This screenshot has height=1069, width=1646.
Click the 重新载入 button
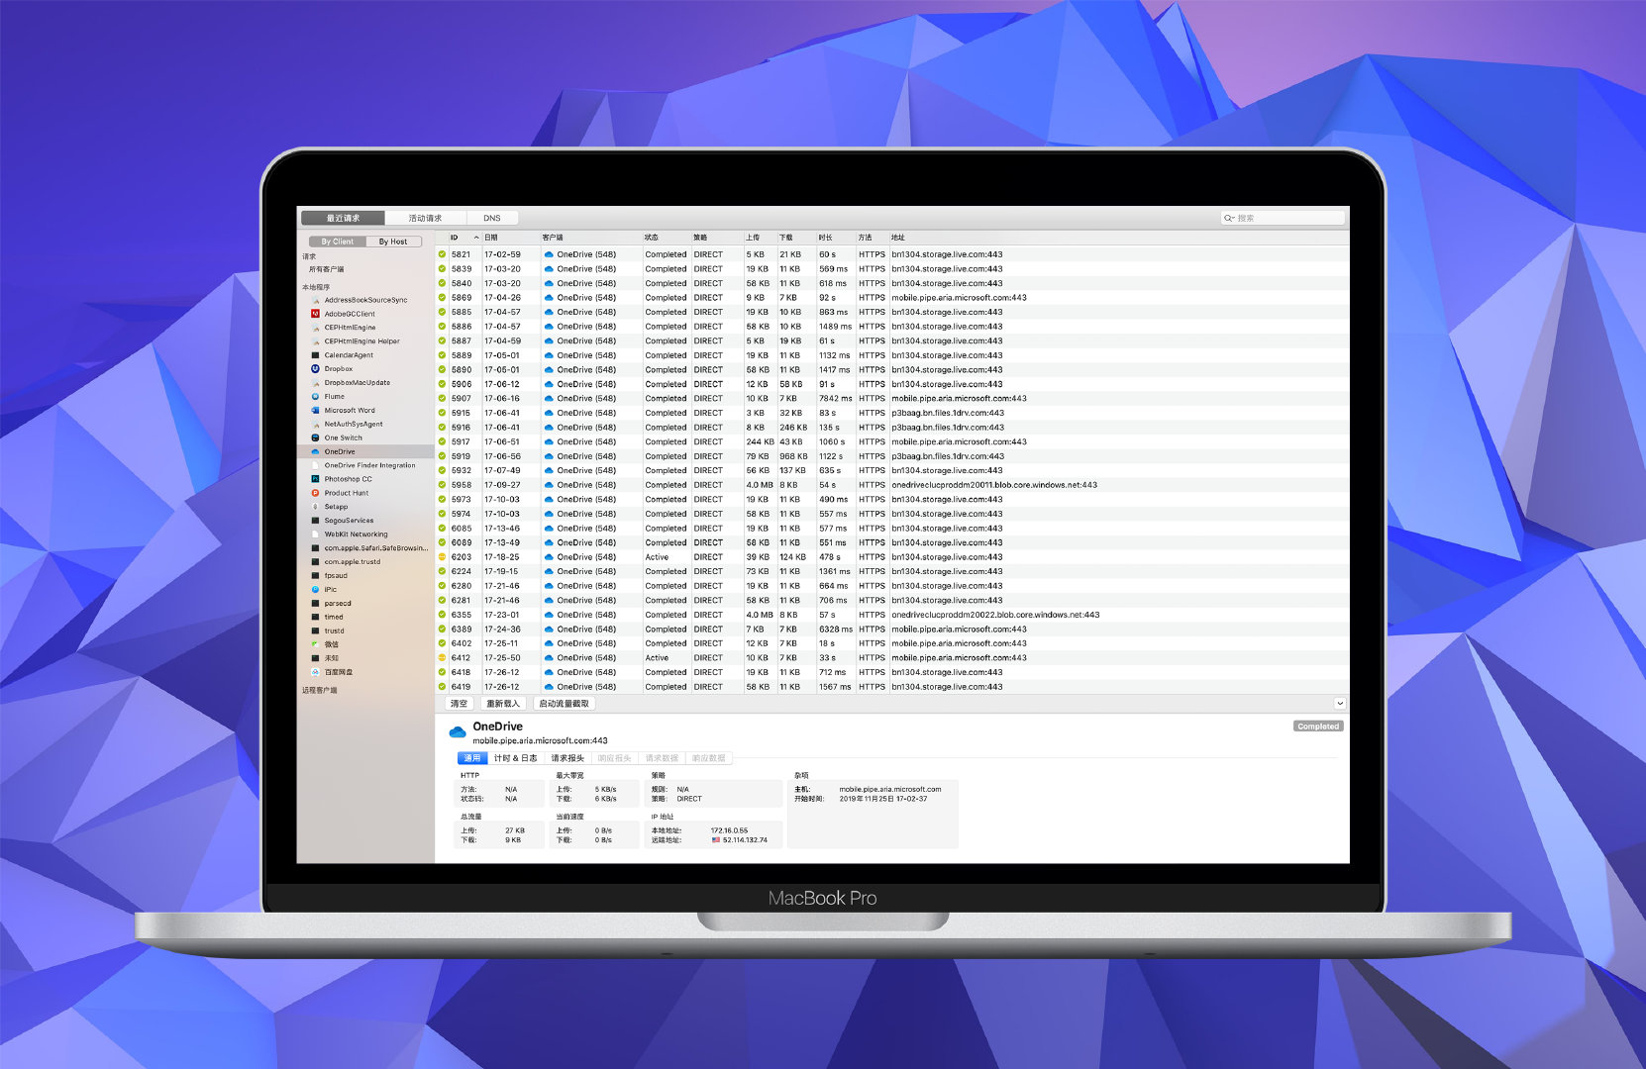[503, 704]
